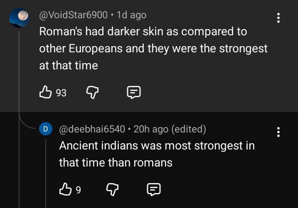298x208 pixels.
Task: Click the "1d ago" timestamp
Action: (x=132, y=15)
